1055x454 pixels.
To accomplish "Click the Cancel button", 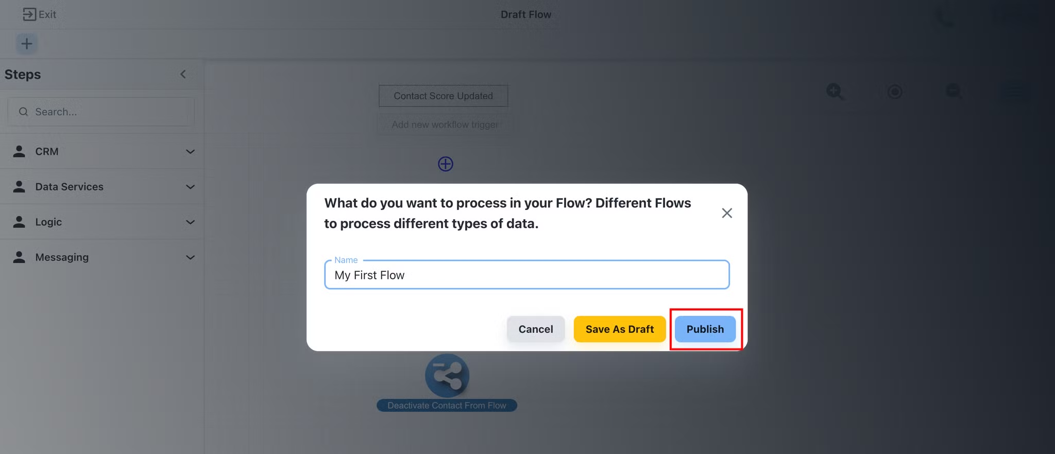I will click(536, 329).
